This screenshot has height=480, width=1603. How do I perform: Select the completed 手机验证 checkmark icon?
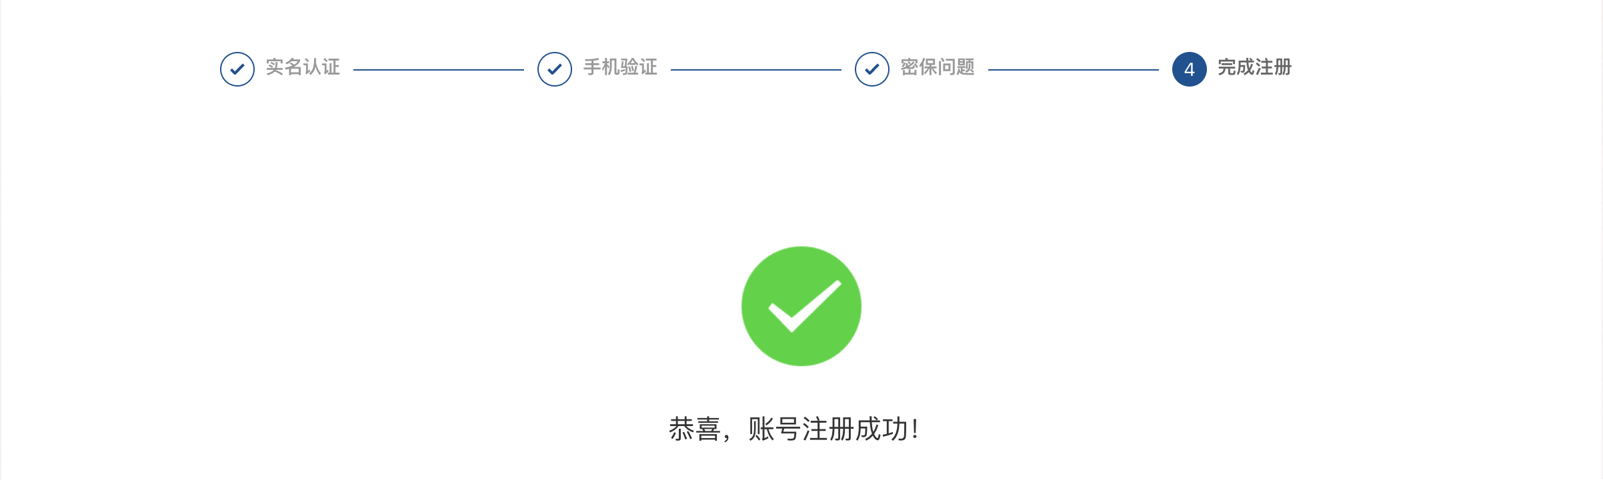coord(555,69)
